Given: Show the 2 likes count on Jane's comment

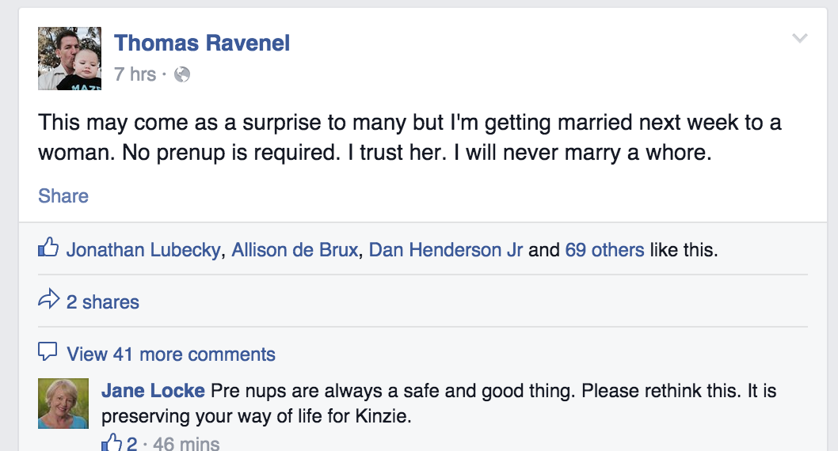Looking at the screenshot, I should click(x=132, y=444).
